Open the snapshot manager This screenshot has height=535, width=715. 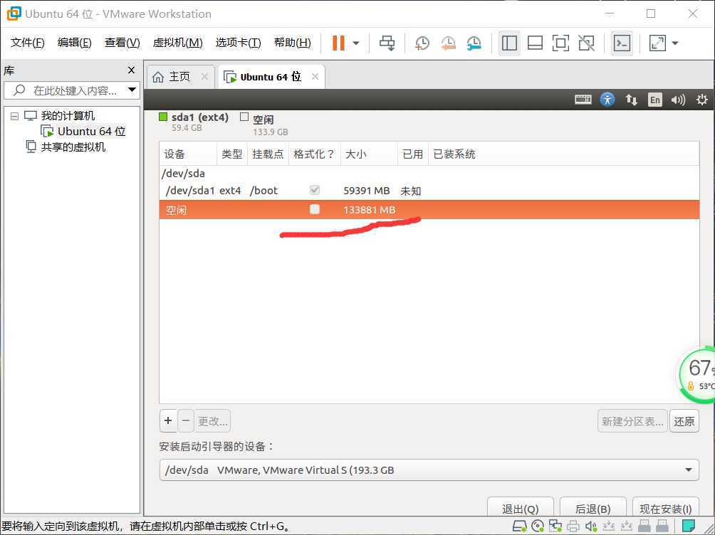pos(474,43)
